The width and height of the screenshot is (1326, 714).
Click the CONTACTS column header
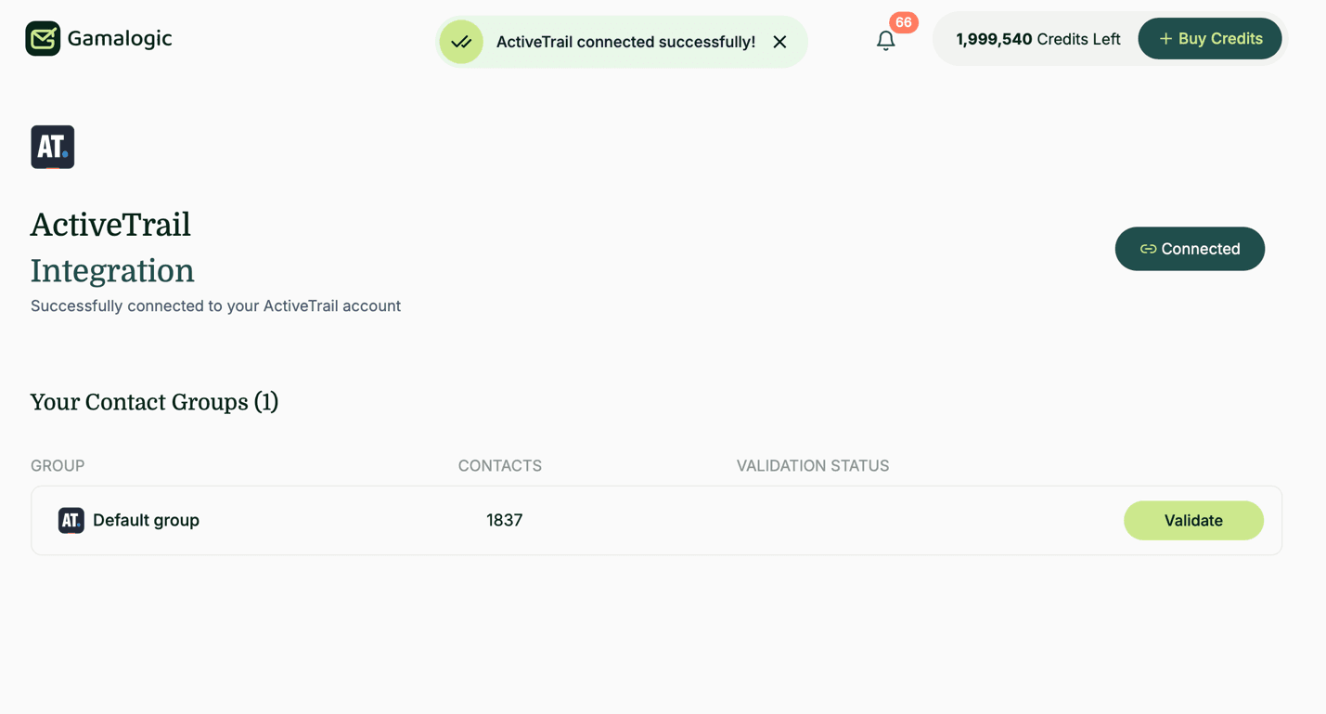499,465
